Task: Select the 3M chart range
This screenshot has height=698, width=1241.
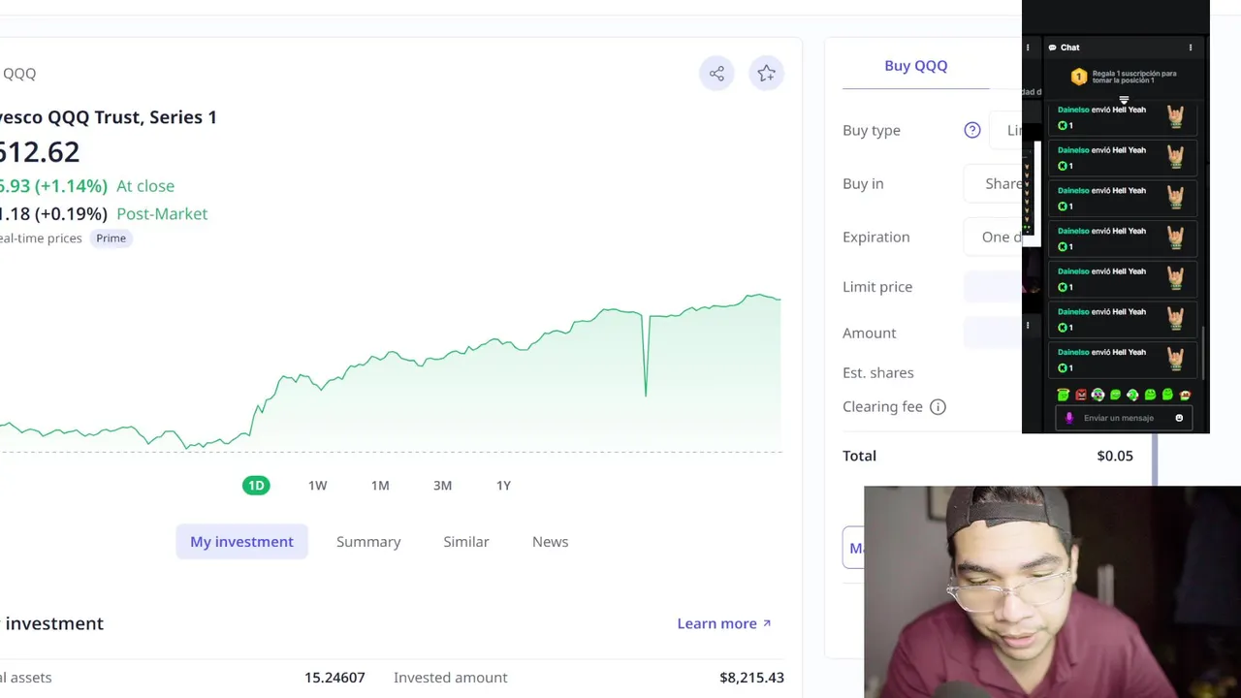Action: pyautogui.click(x=442, y=486)
